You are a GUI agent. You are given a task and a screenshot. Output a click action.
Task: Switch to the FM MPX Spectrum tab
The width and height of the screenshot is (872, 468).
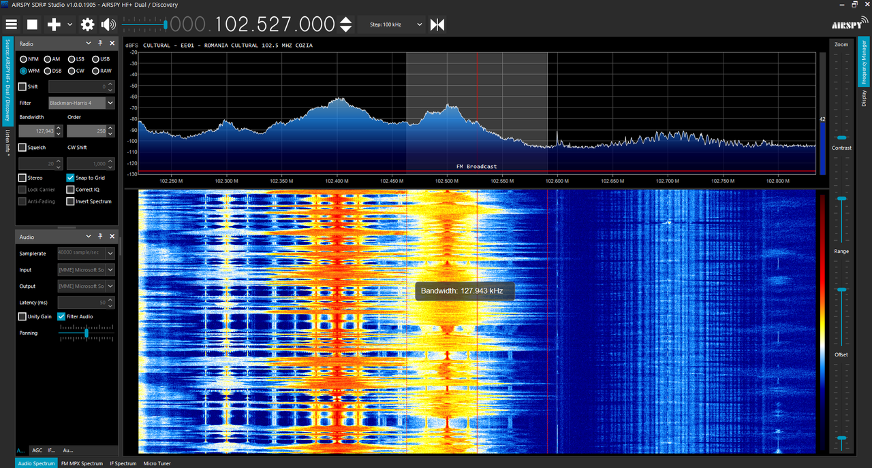click(x=82, y=463)
